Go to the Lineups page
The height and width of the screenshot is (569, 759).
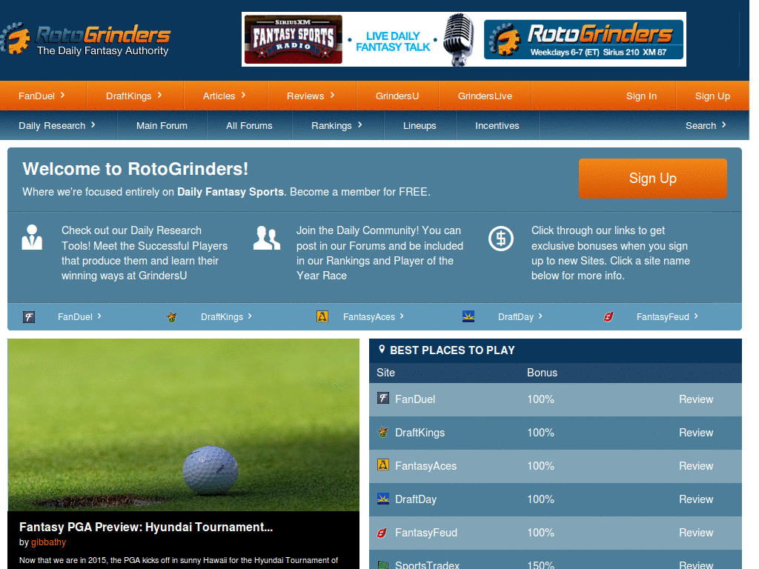pyautogui.click(x=420, y=125)
